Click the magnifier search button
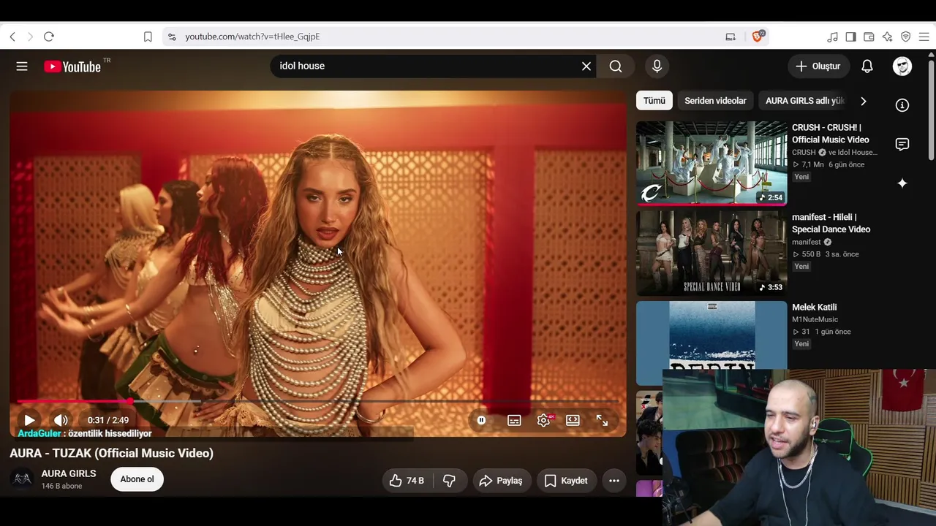This screenshot has width=936, height=526. (616, 66)
